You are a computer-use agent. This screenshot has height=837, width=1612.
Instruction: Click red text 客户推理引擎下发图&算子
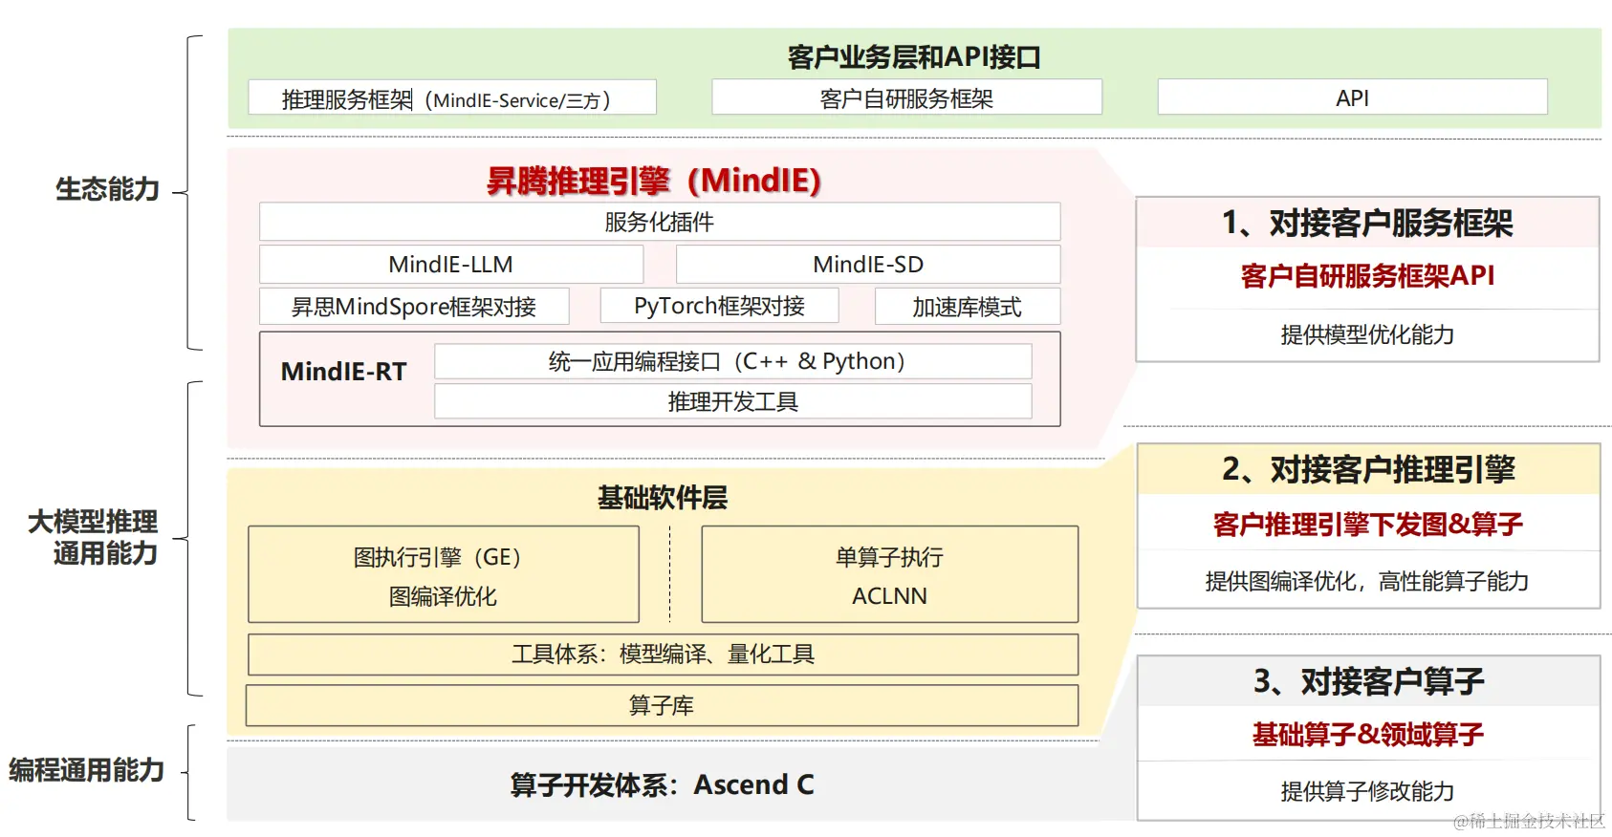pyautogui.click(x=1368, y=524)
